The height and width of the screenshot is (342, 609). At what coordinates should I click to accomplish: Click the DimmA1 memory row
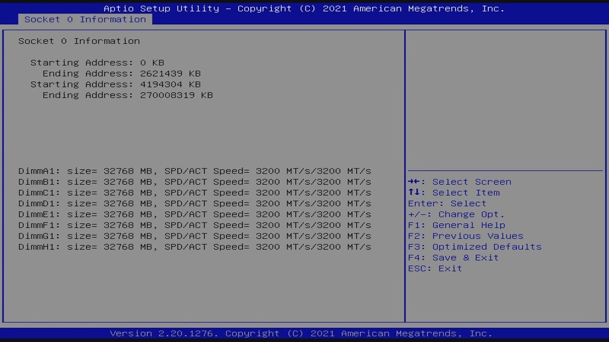tap(194, 171)
